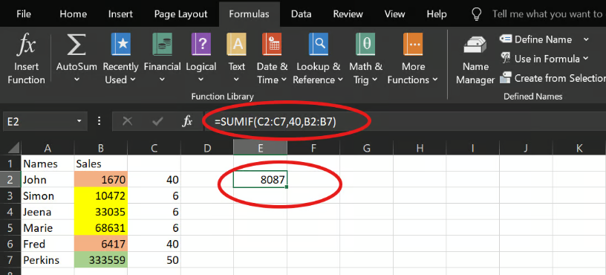Open More Functions icon
This screenshot has width=606, height=275.
pos(413,45)
